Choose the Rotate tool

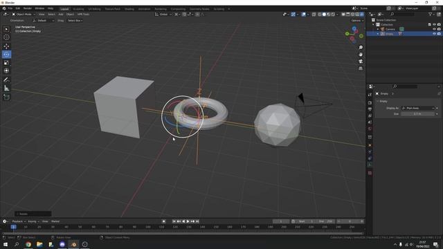coord(6,55)
